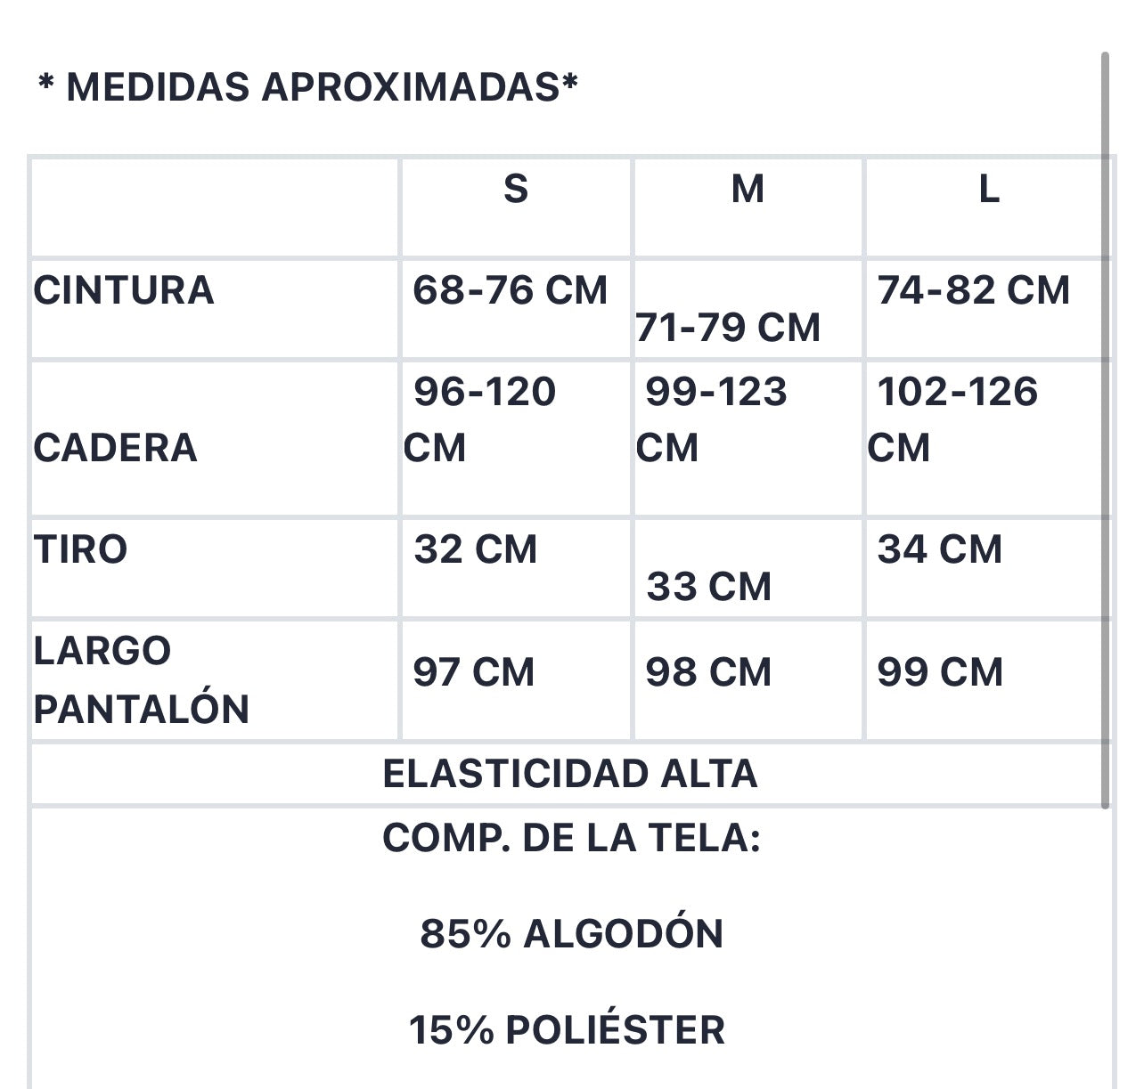Image resolution: width=1144 pixels, height=1089 pixels.
Task: Click the 68-76 CM waist cell
Action: tap(510, 290)
